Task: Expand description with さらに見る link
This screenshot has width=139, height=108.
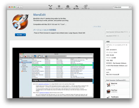Action: pyautogui.click(x=96, y=26)
